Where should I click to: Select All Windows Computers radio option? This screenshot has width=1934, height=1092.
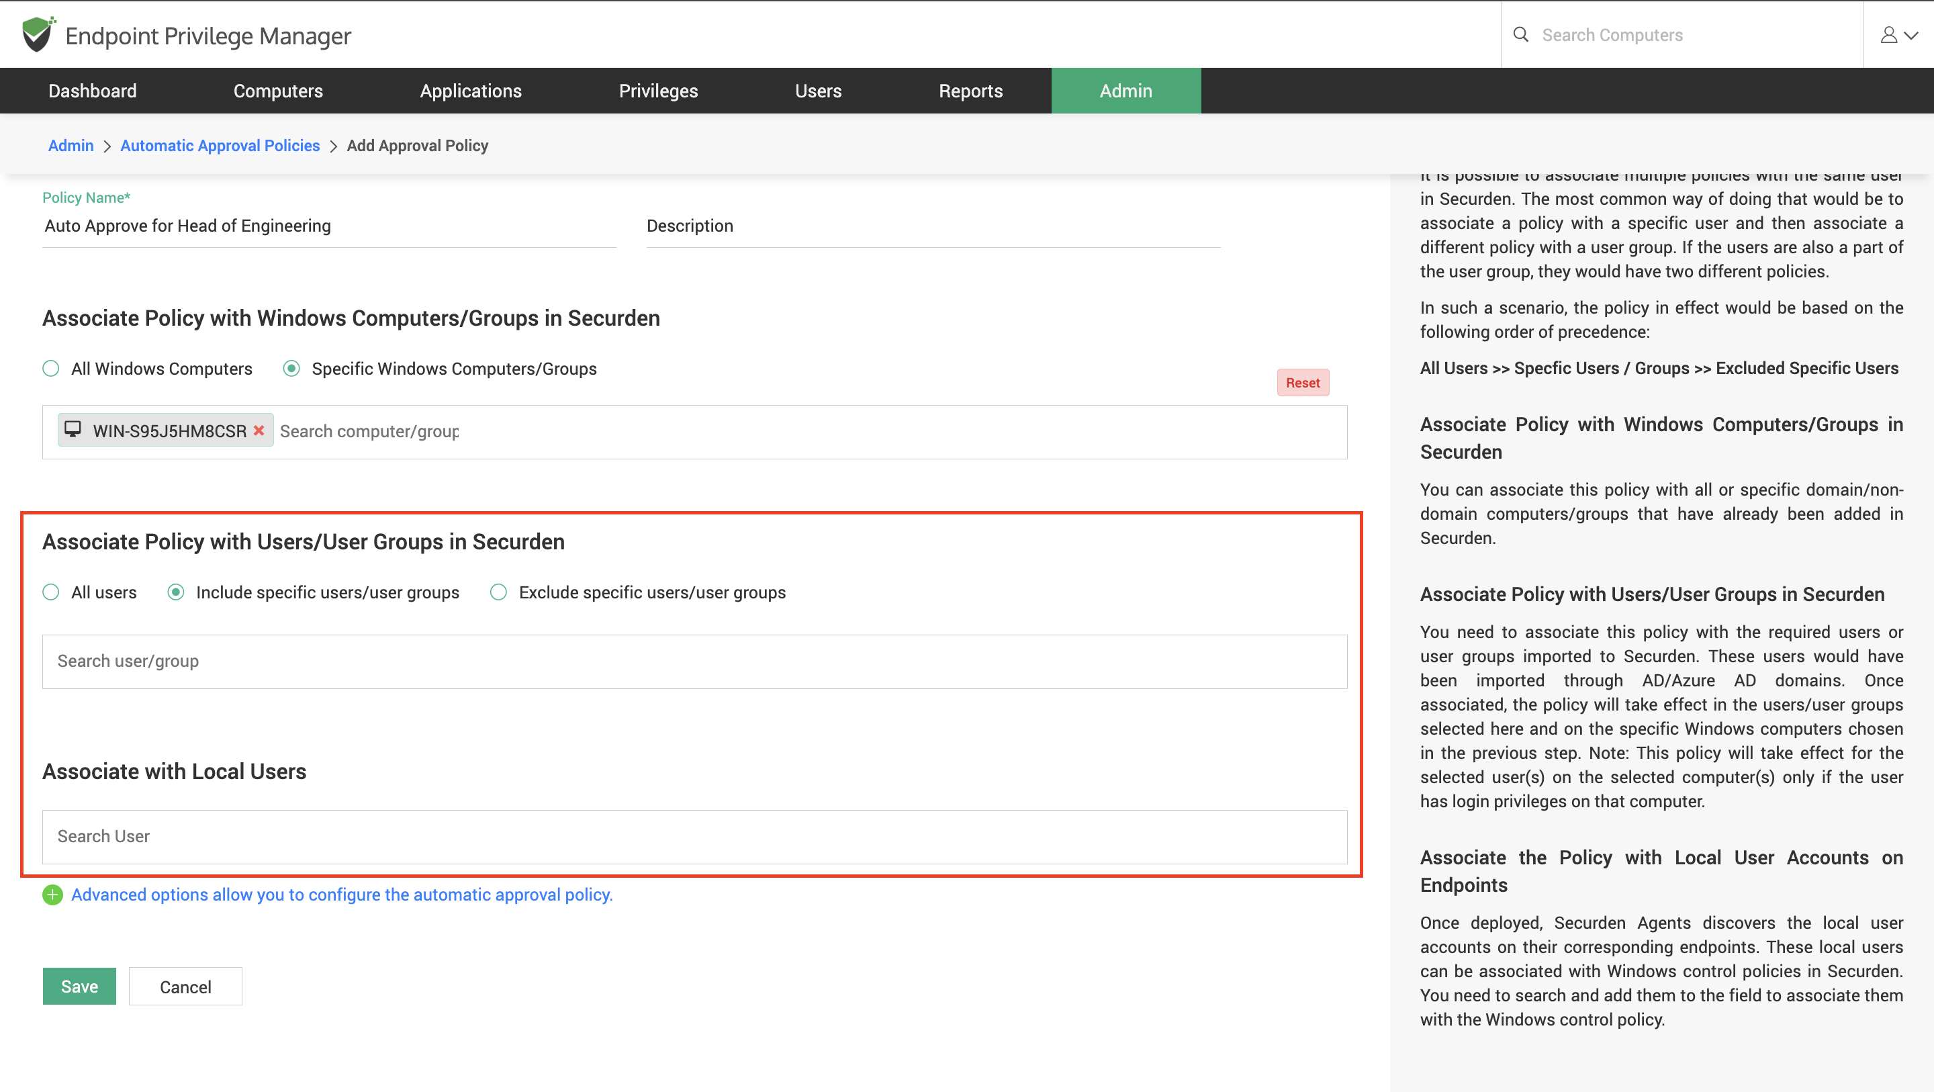point(51,369)
